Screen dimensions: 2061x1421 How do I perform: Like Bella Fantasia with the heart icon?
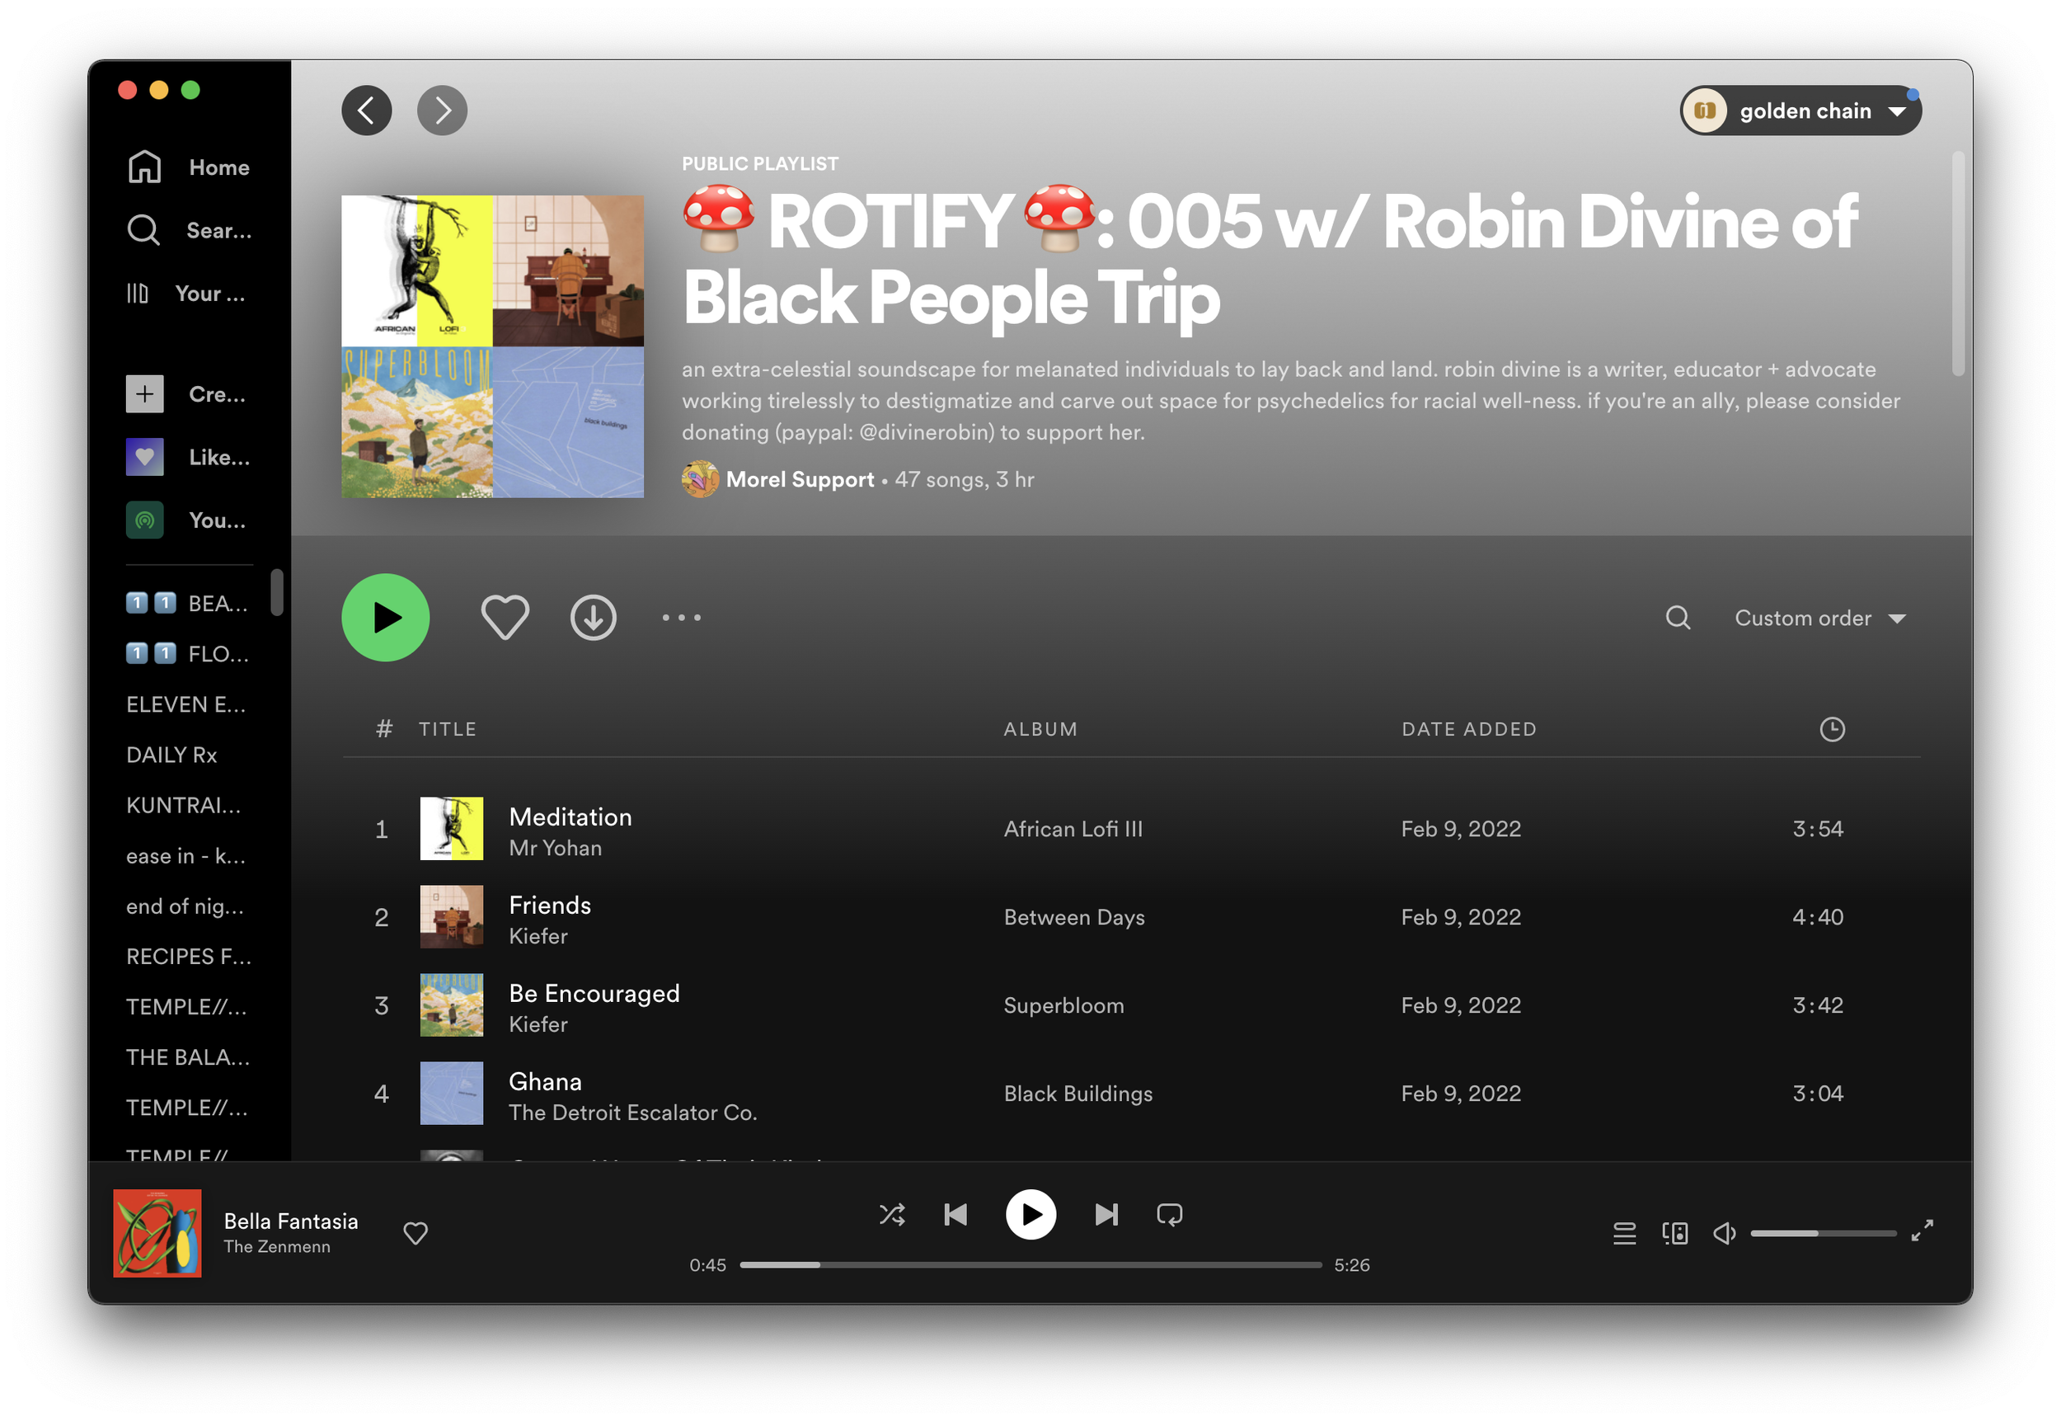[415, 1233]
